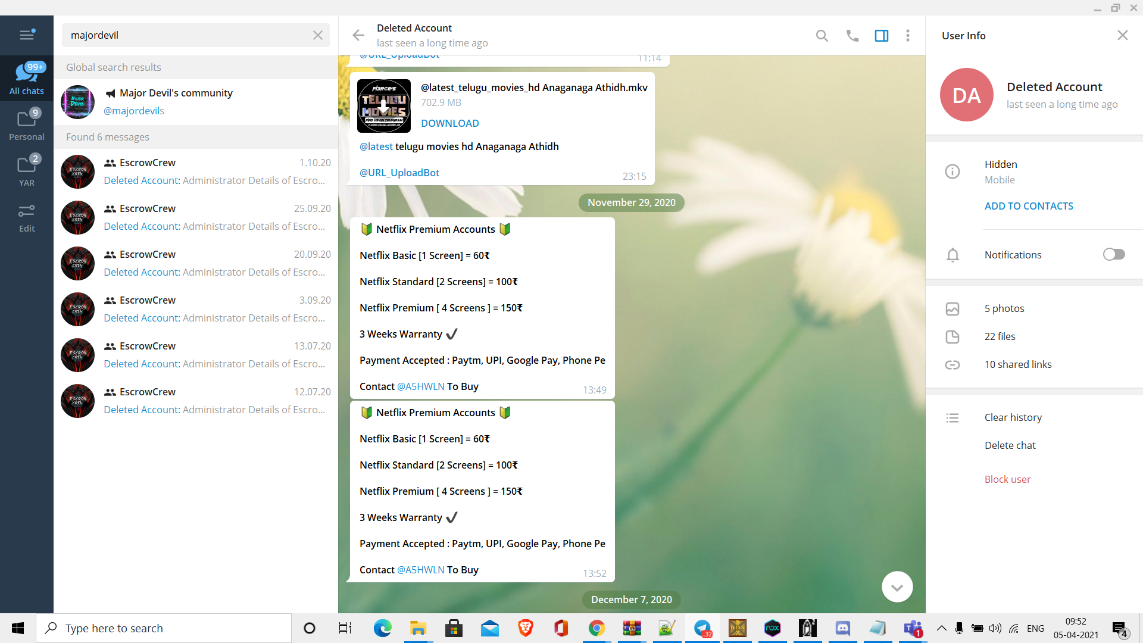This screenshot has height=643, width=1143.
Task: Switch to the YAR folder
Action: (x=27, y=170)
